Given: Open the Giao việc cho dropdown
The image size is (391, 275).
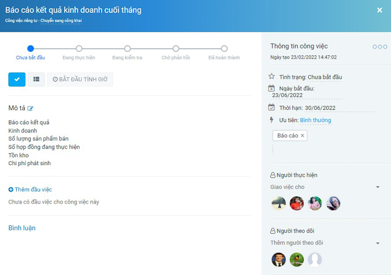Looking at the screenshot, I should pos(325,187).
